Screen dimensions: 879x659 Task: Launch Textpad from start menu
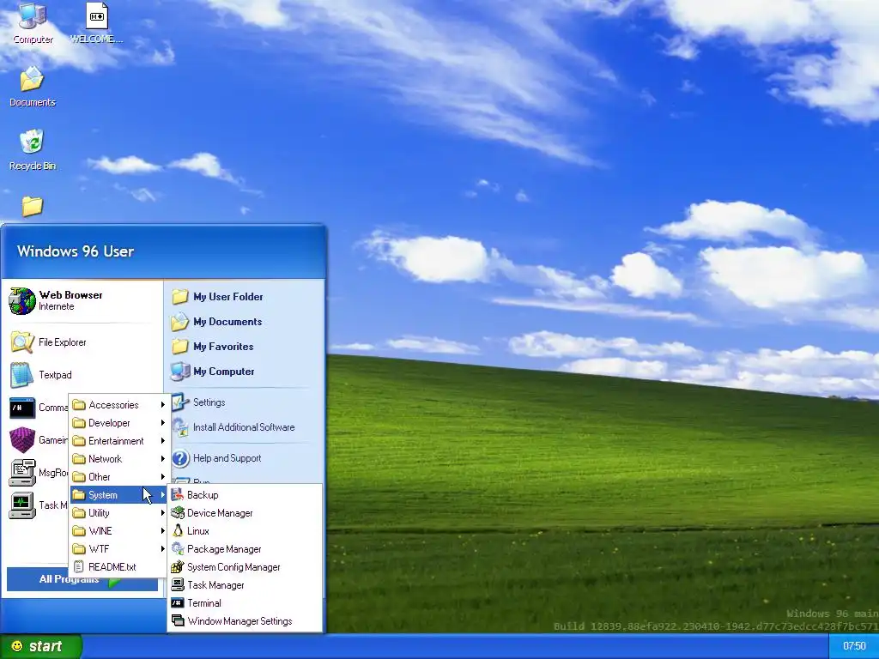[x=82, y=375]
